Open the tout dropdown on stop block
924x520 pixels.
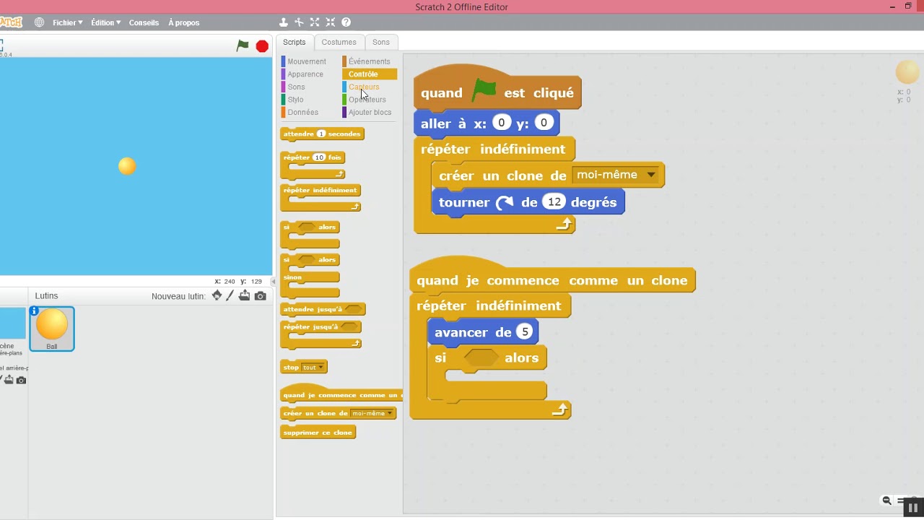pyautogui.click(x=313, y=367)
